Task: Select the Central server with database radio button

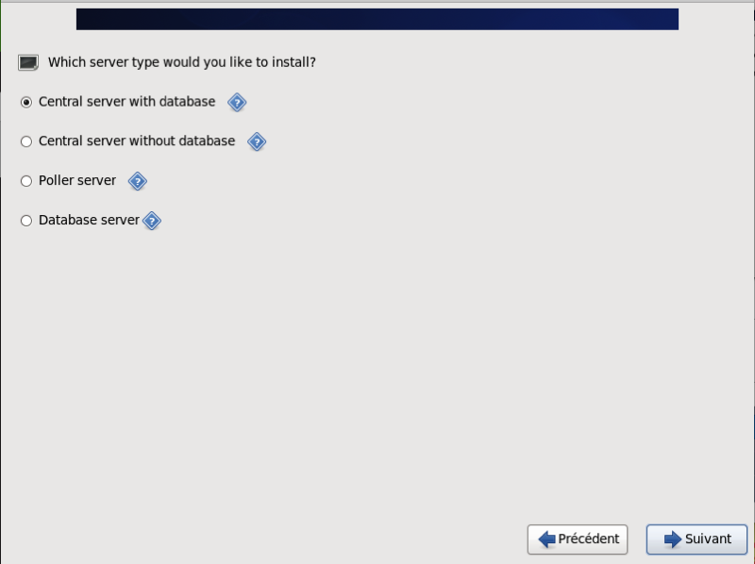Action: coord(26,102)
